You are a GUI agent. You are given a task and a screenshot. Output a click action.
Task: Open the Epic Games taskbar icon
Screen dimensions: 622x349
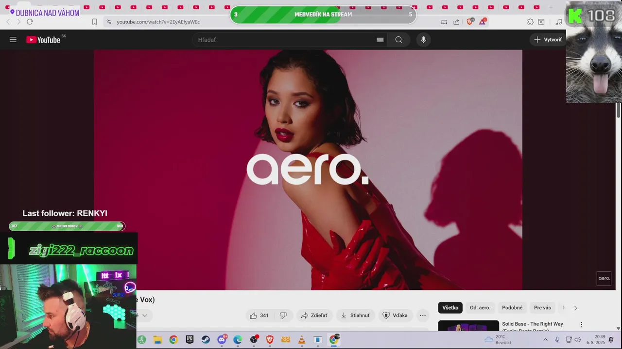[x=190, y=340]
